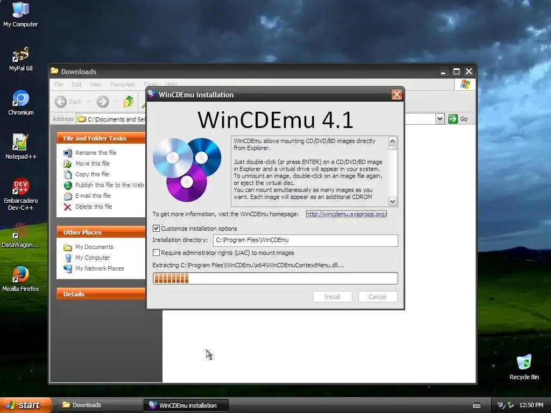Open the View menu in Downloads
This screenshot has width=551, height=413.
96,84
